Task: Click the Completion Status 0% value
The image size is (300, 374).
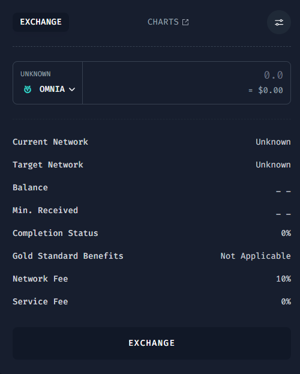Action: [x=286, y=233]
